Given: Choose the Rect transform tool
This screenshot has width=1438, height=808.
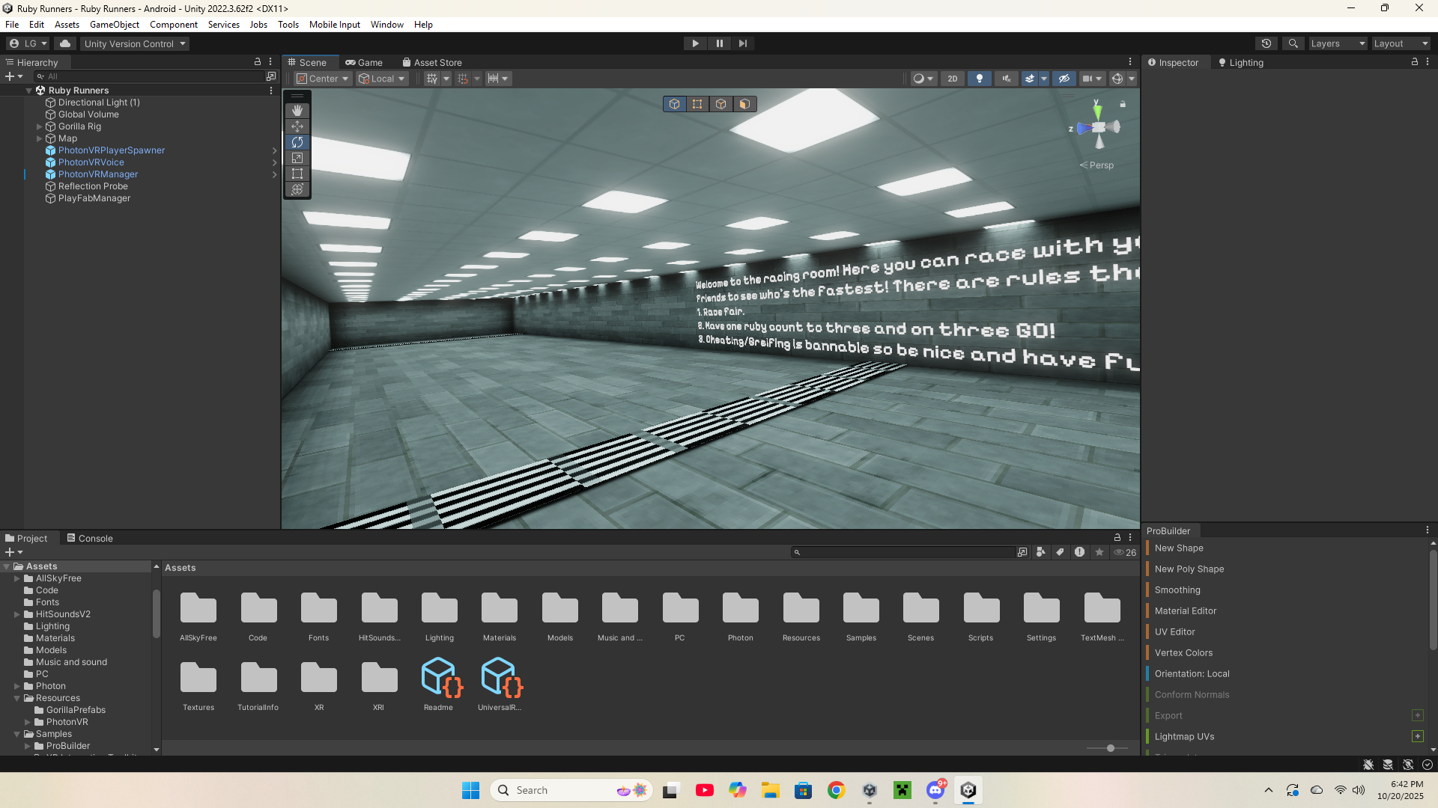Looking at the screenshot, I should coord(297,174).
